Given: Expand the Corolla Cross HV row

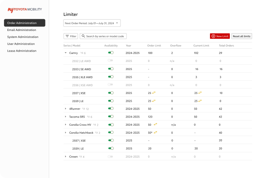Looking at the screenshot, I should coord(65,125).
